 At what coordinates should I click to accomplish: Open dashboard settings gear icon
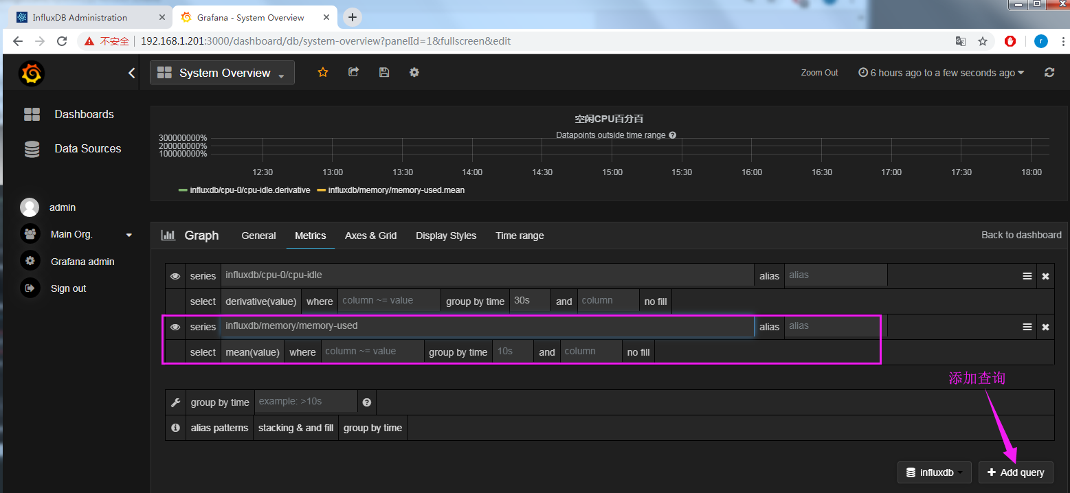pyautogui.click(x=414, y=72)
